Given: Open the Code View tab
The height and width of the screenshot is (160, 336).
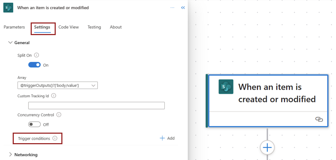Looking at the screenshot, I should click(68, 27).
